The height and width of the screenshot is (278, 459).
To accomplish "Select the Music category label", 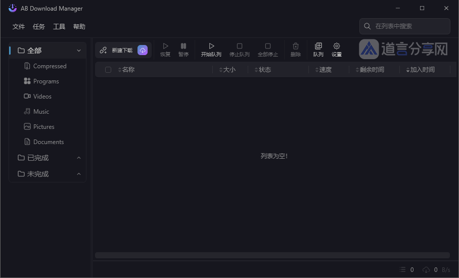I will click(41, 112).
